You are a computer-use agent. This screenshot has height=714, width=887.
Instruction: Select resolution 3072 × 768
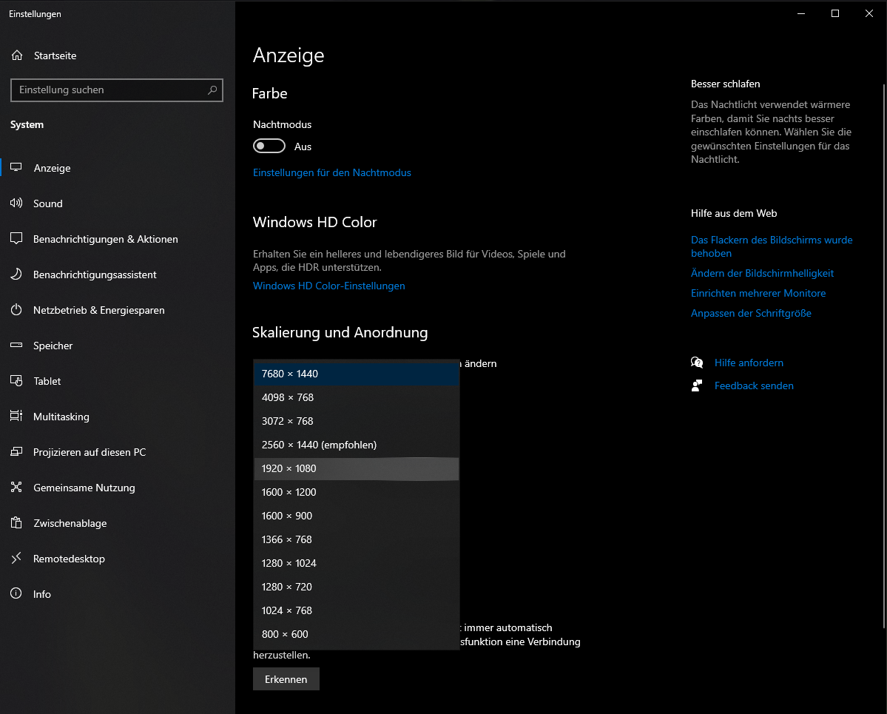pos(357,422)
